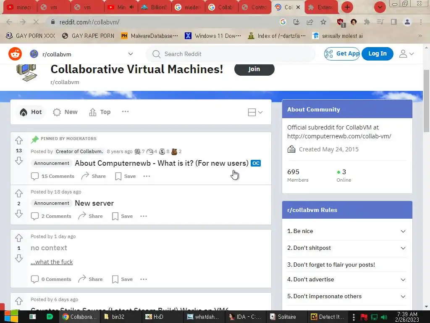
Task: Go back to previous page
Action: [x=9, y=22]
